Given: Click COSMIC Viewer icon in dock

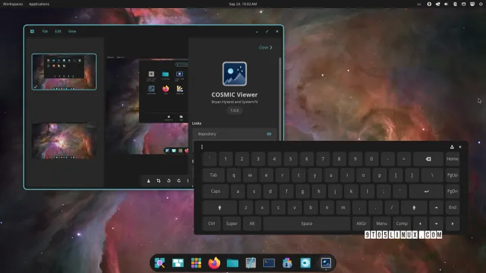Looking at the screenshot, I should pos(325,263).
